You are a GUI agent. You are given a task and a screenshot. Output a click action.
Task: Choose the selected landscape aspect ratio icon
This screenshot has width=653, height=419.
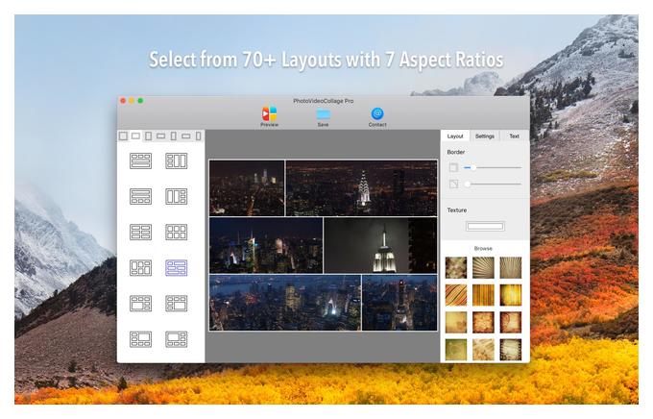135,136
